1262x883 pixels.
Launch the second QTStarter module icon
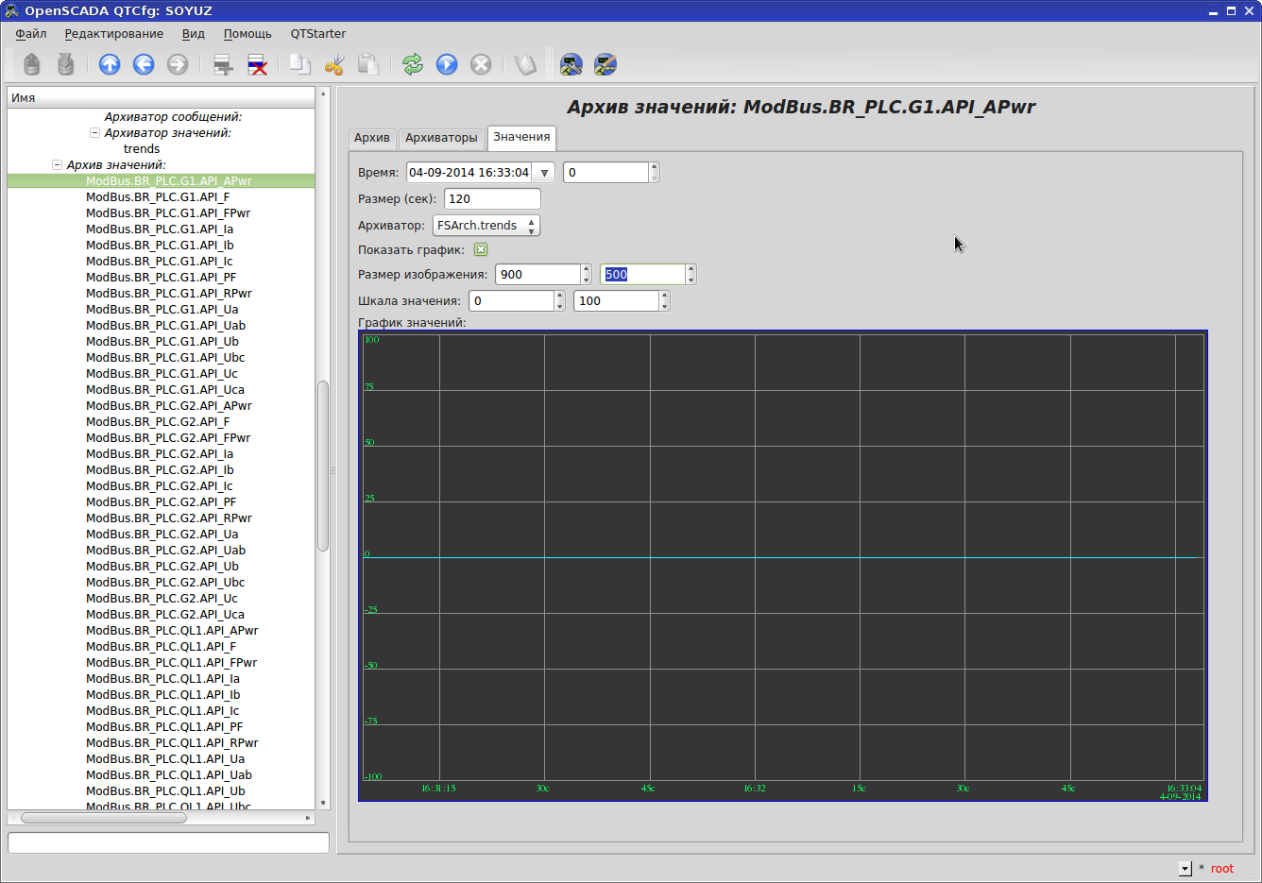(605, 64)
